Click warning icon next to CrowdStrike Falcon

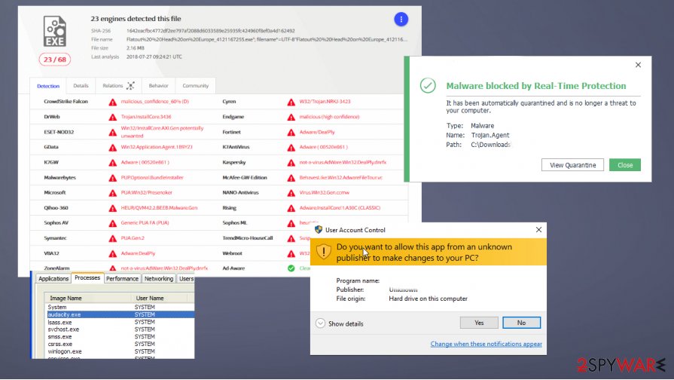[x=113, y=102]
